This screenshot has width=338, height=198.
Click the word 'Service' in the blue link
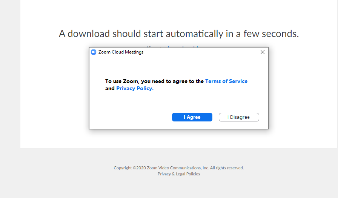tap(238, 81)
